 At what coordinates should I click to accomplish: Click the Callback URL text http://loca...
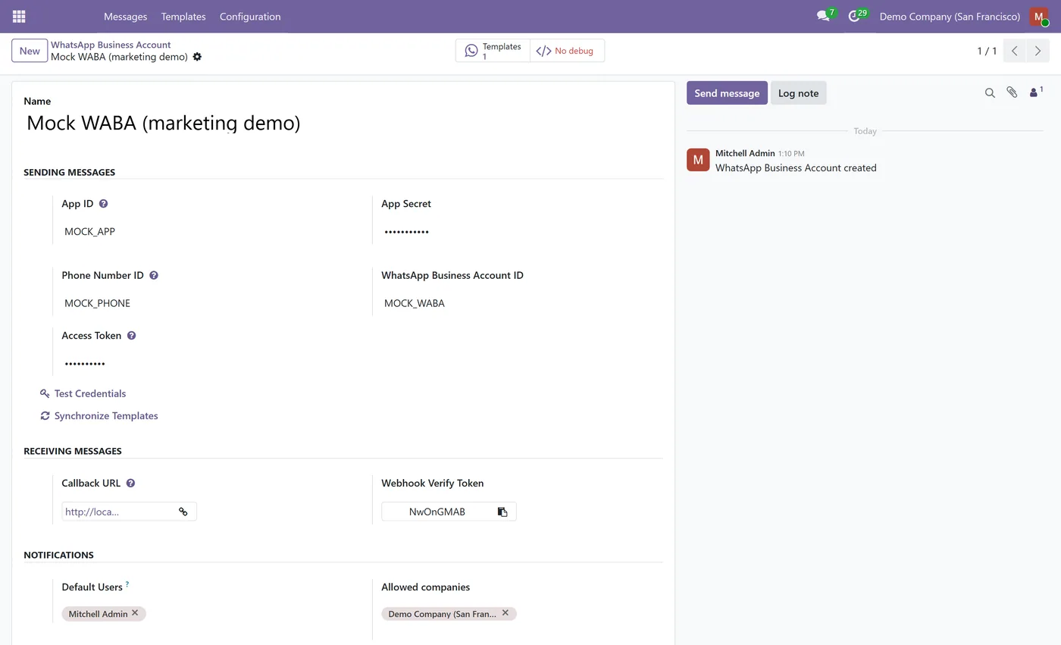[92, 512]
